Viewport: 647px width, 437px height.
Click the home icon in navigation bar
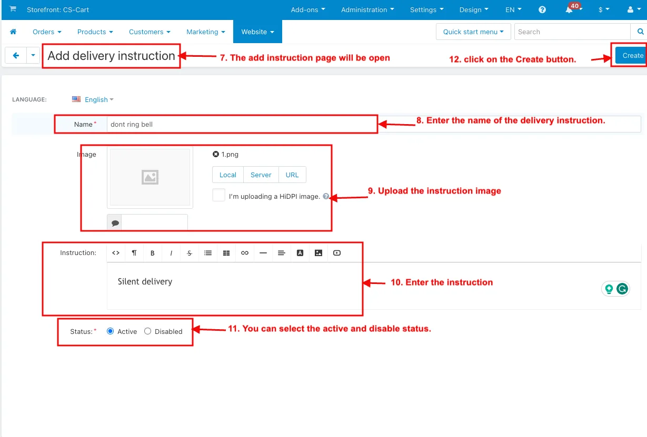13,32
